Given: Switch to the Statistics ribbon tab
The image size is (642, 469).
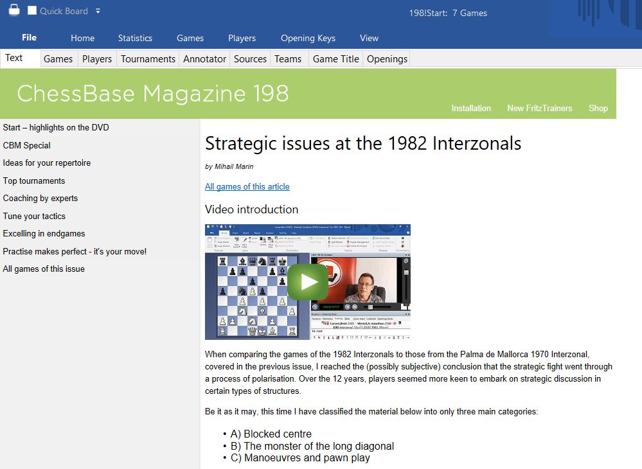Looking at the screenshot, I should click(x=135, y=38).
